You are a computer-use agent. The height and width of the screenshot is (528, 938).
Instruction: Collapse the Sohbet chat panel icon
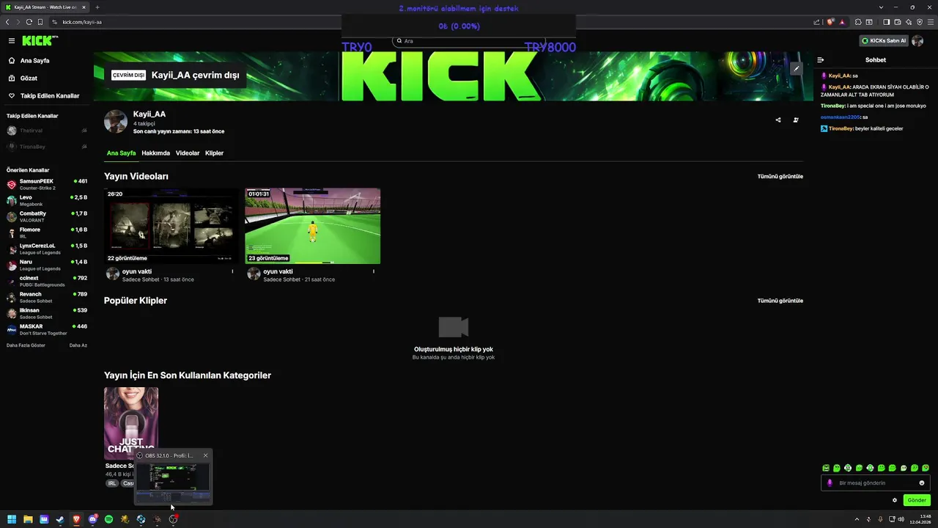pos(821,60)
